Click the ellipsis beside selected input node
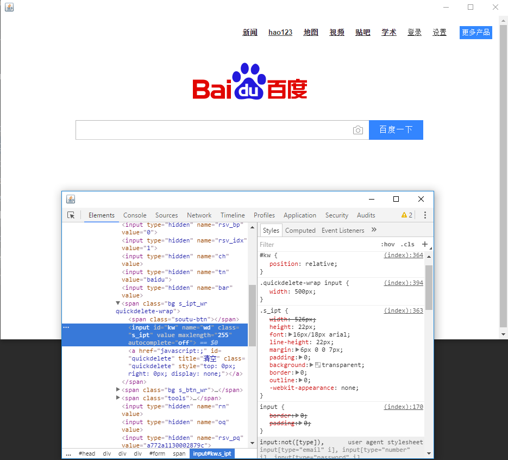Screen dimensions: 508x460 coord(66,327)
